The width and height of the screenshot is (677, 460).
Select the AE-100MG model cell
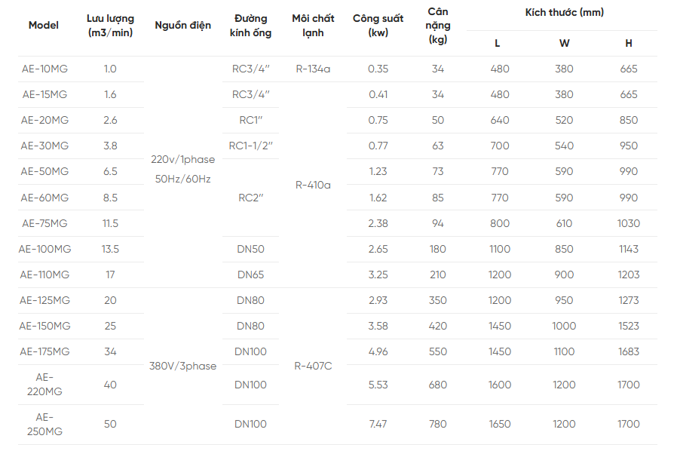[44, 249]
